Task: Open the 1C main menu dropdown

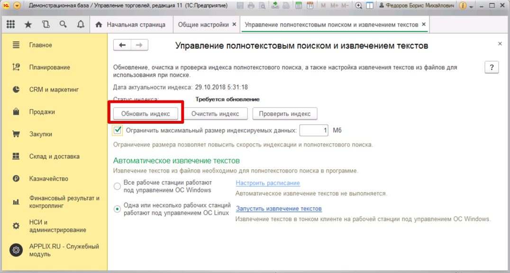Action: point(17,6)
